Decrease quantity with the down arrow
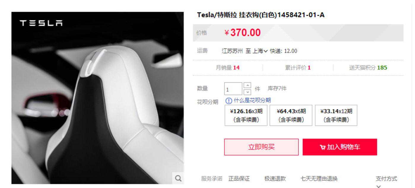Viewport: 415px width, 188px height. pos(247,92)
